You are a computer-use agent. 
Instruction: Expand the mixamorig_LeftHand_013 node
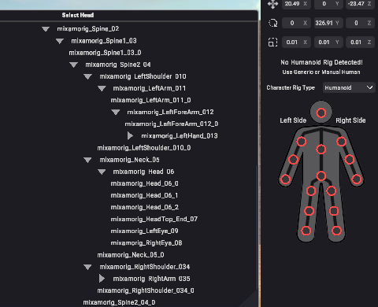coord(130,135)
